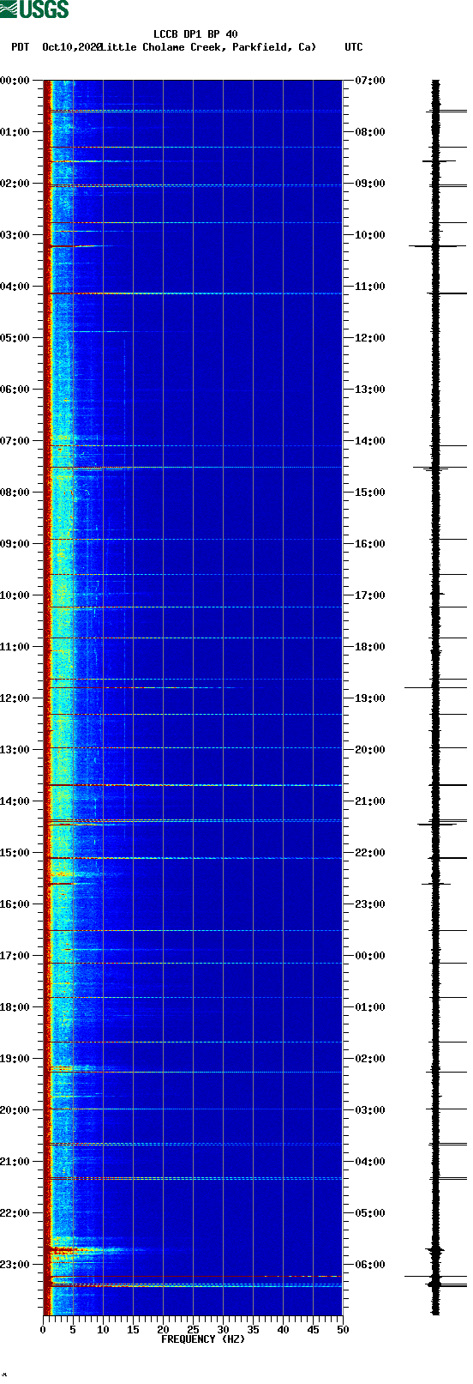The width and height of the screenshot is (473, 1384).
Task: Click the 09:00 PDT time label
Action: (x=15, y=544)
